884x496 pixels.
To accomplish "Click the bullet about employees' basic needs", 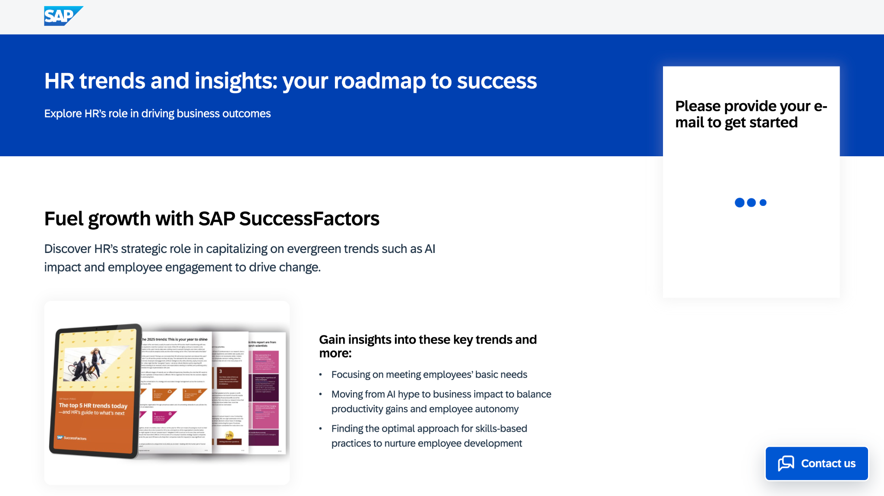I will click(429, 374).
